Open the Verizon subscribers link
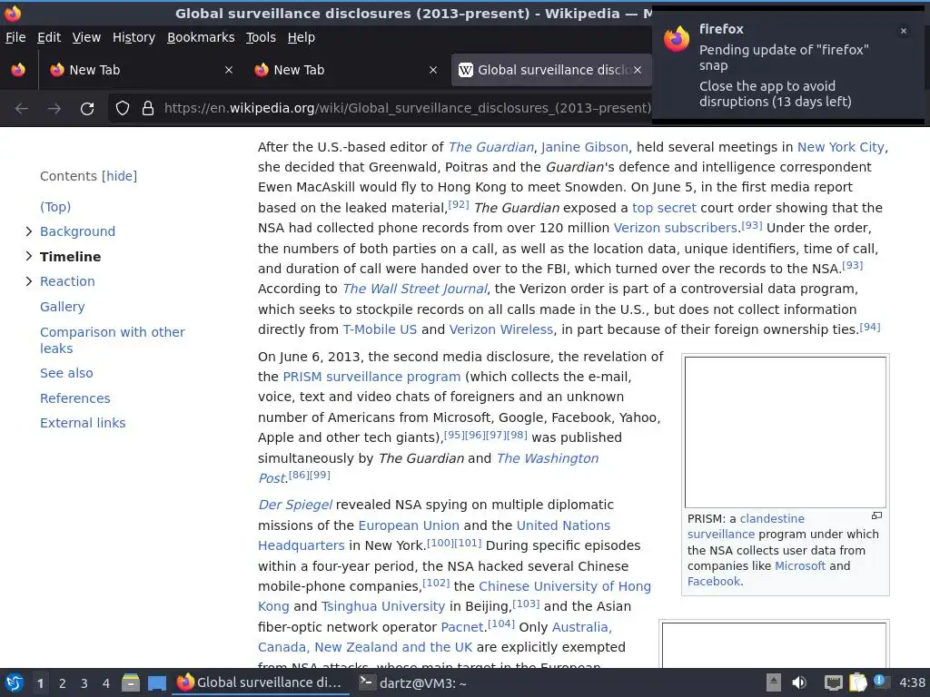The width and height of the screenshot is (930, 697). click(x=675, y=228)
